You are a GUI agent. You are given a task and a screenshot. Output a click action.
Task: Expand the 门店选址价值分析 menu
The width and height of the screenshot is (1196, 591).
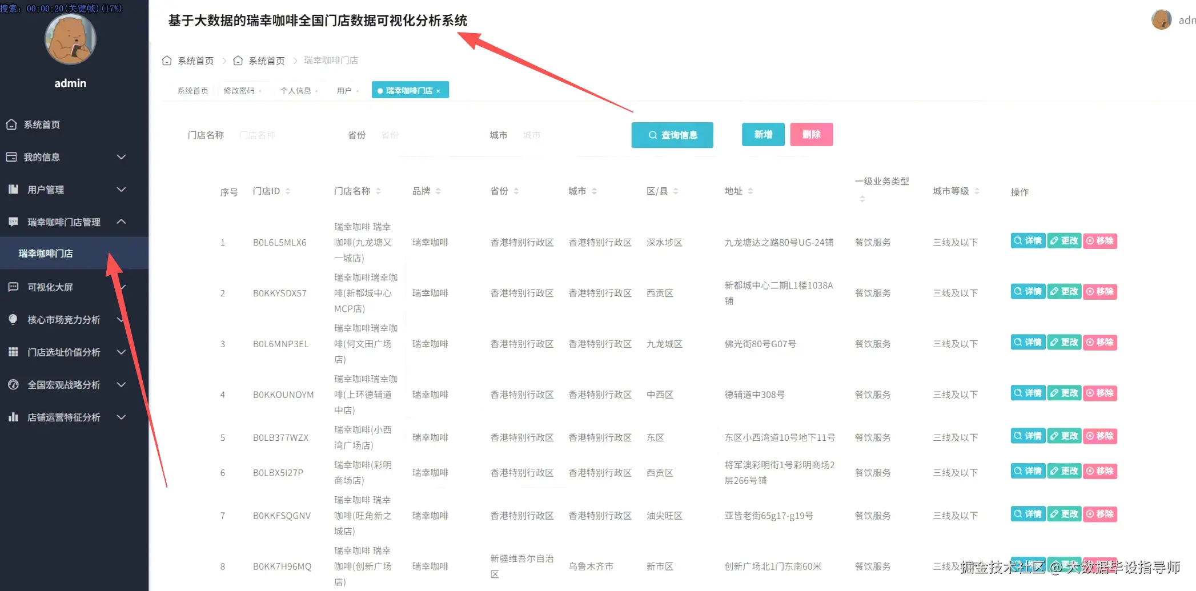tap(121, 352)
